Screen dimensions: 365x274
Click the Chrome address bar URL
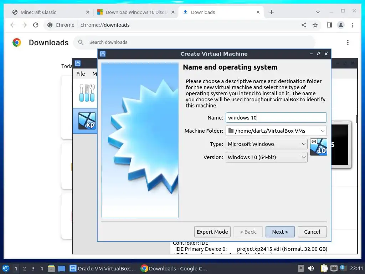[x=105, y=25]
